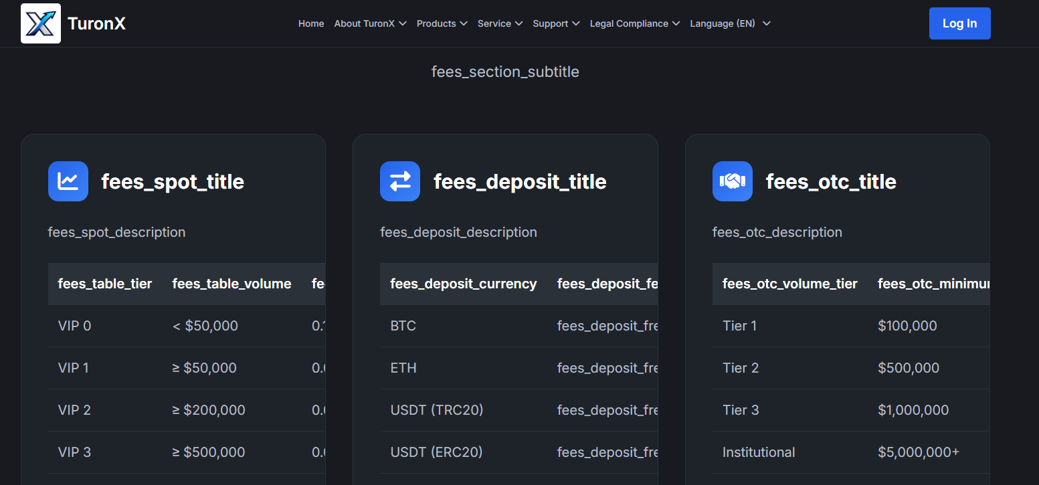The image size is (1039, 485).
Task: Expand the About TuronX dropdown
Action: pyautogui.click(x=370, y=23)
